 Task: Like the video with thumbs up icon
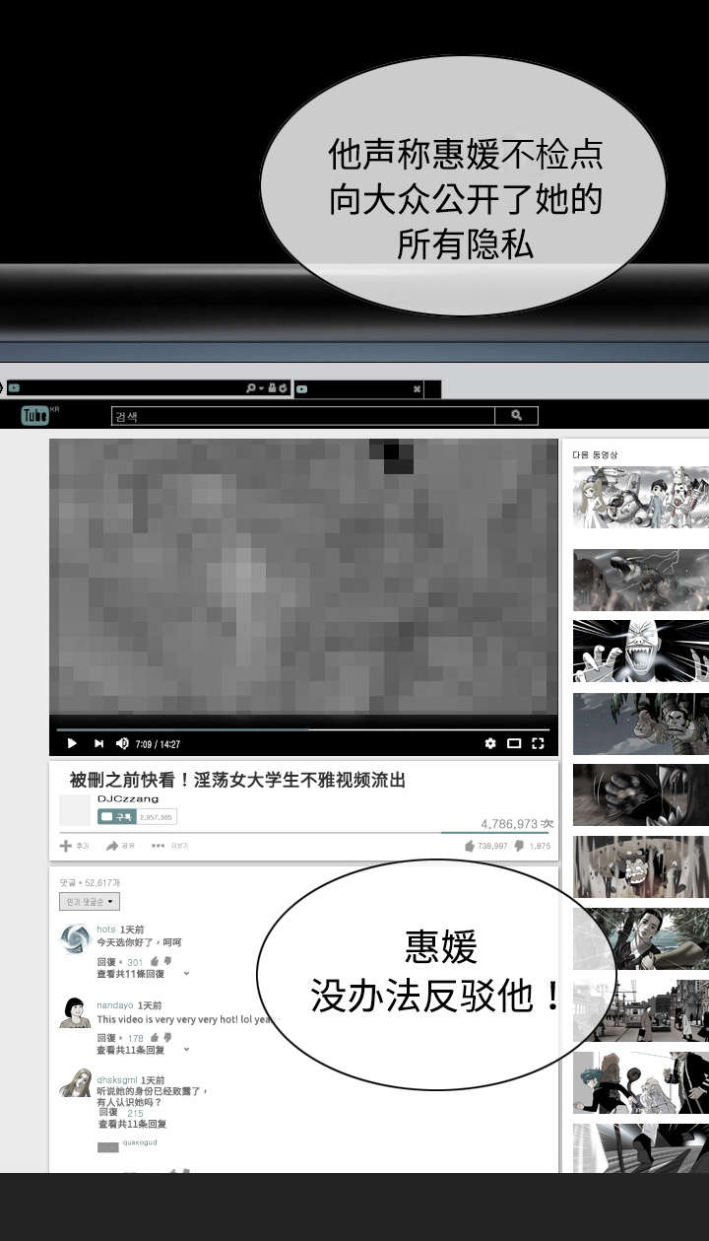[x=470, y=846]
